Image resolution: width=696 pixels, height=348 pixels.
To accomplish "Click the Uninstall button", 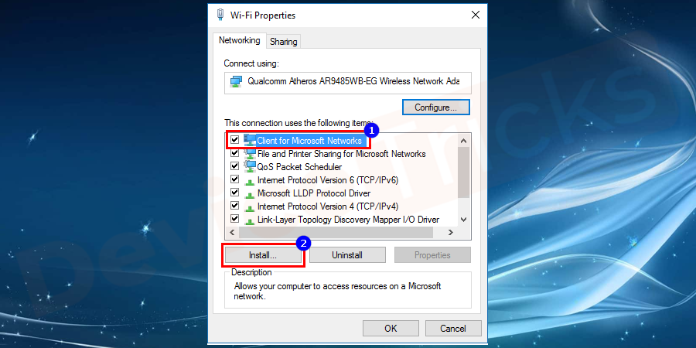I will (x=347, y=255).
